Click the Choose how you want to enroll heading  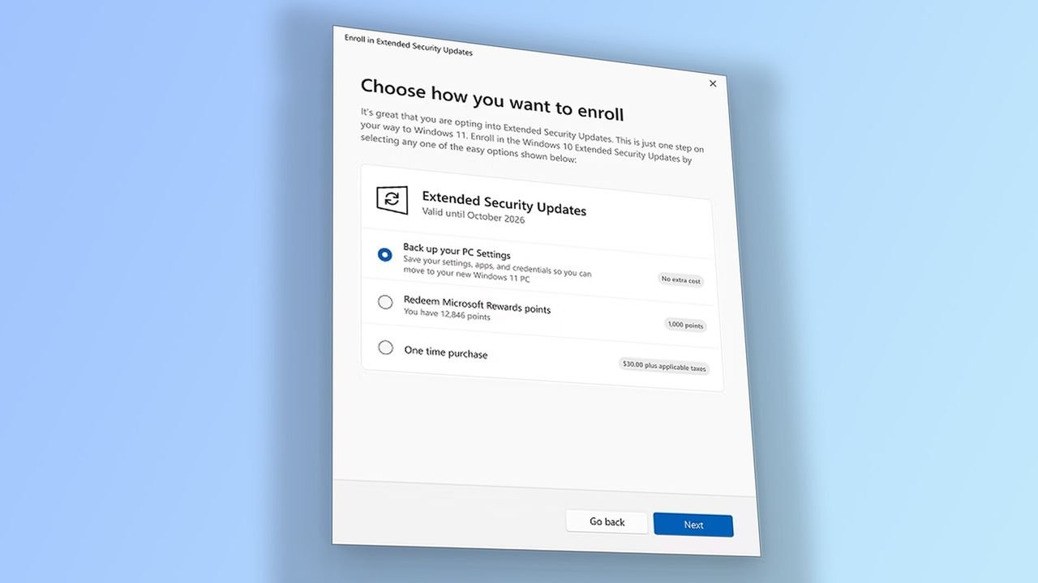click(x=491, y=98)
